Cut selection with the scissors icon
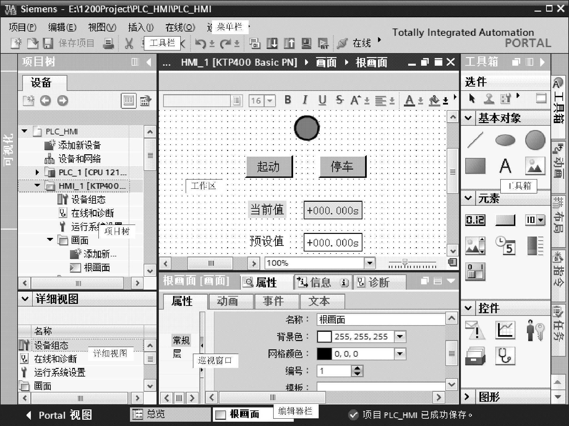Screen dimensions: 569x426 click(129, 43)
